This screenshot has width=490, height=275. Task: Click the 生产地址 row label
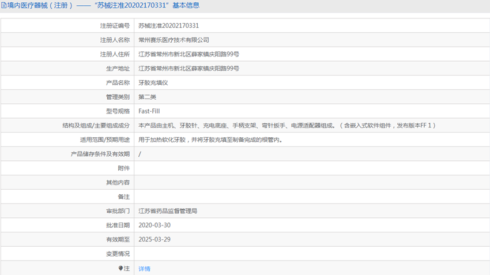tap(118, 69)
